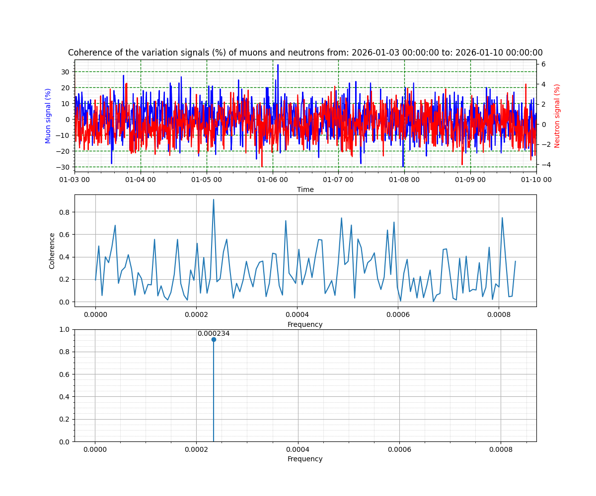Click the '01-03 00' time tick label
The image size is (596, 496).
[x=75, y=180]
